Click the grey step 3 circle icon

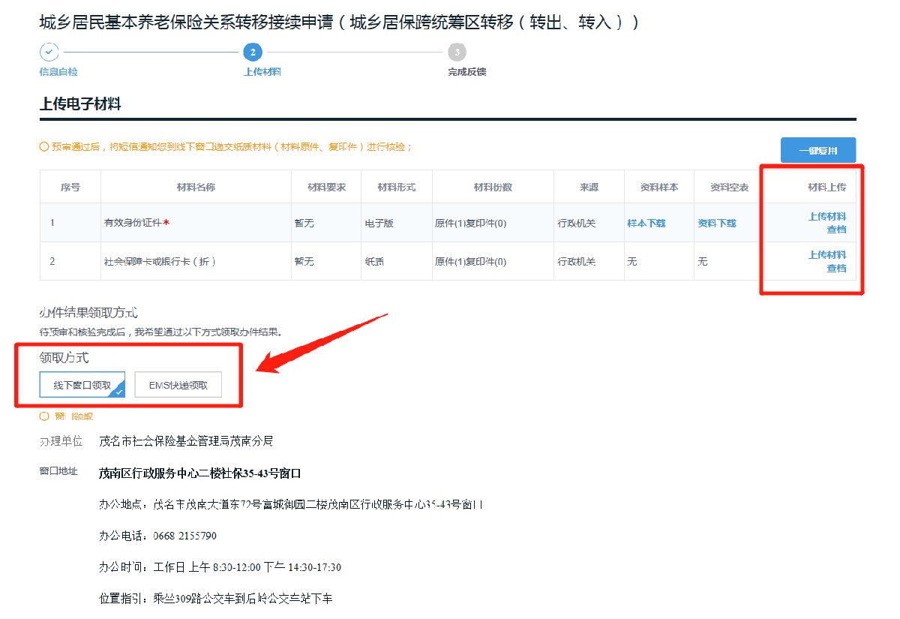click(x=457, y=52)
